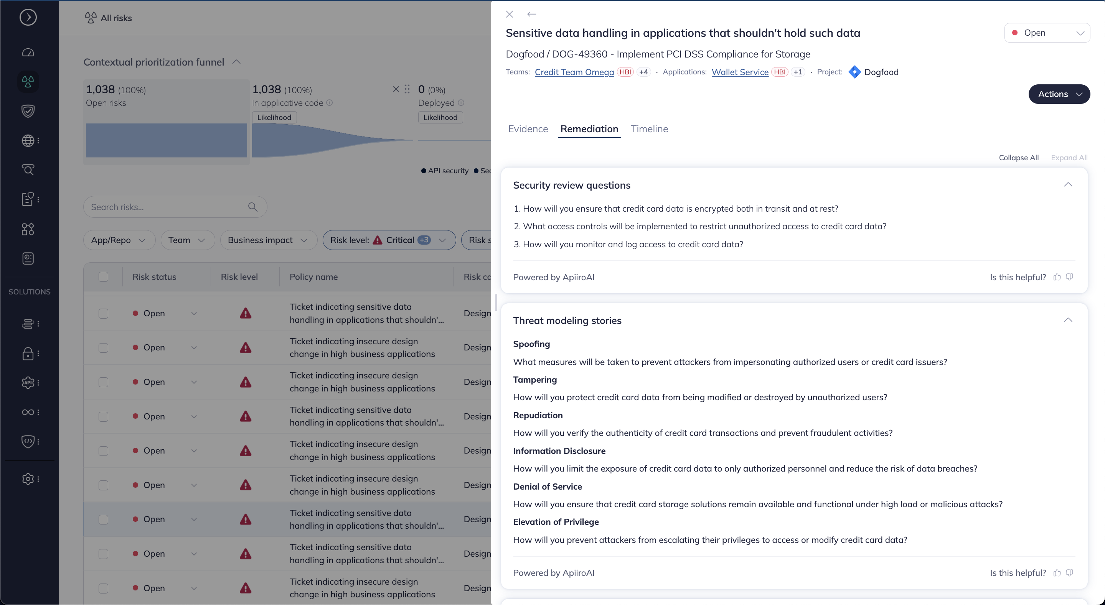The width and height of the screenshot is (1105, 605).
Task: Open the lock secrets icon under Solutions
Action: (28, 354)
